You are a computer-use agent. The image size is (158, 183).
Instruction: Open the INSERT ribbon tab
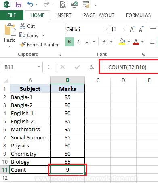coord(63,15)
